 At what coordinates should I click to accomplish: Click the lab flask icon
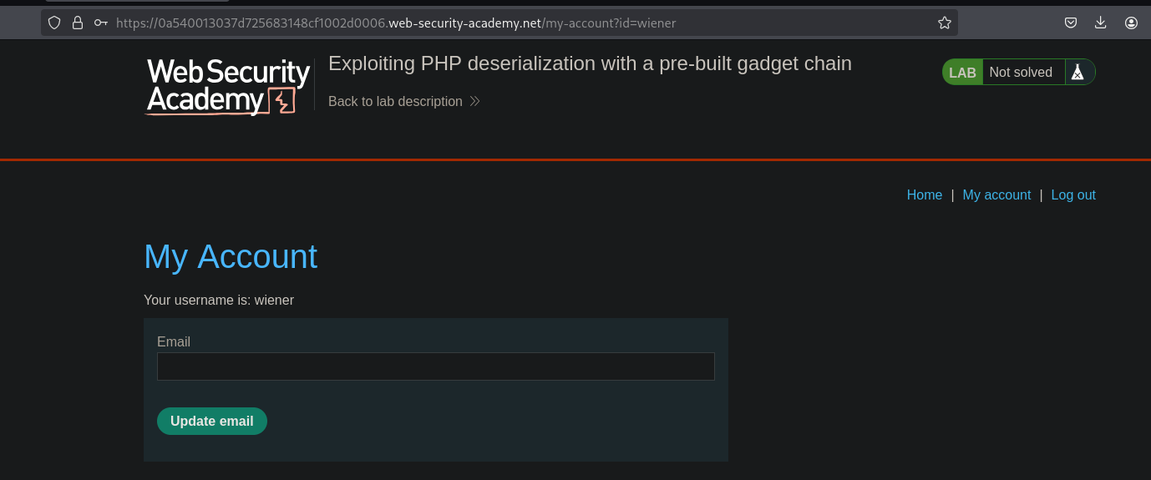(1077, 73)
